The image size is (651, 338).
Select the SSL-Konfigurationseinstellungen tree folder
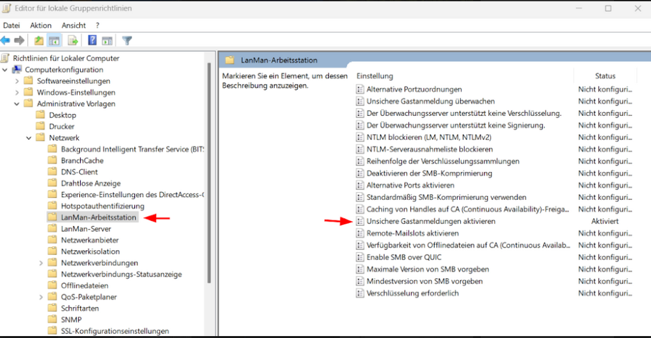[x=115, y=331]
